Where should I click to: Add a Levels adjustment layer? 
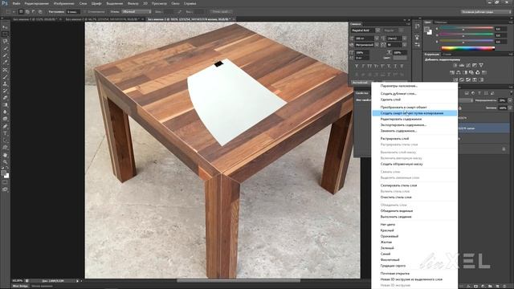click(462, 66)
